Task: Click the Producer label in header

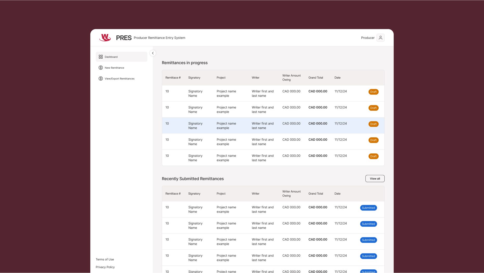Action: click(368, 38)
